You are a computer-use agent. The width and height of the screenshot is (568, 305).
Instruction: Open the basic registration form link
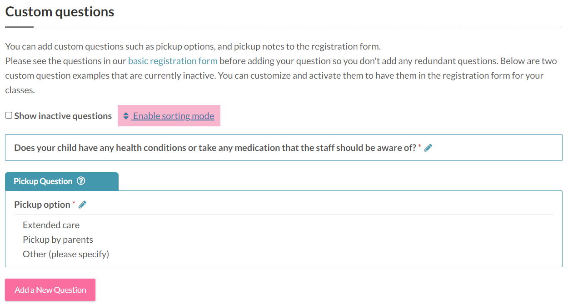coord(173,60)
